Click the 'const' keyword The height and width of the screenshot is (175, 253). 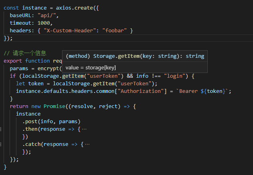pyautogui.click(x=11, y=8)
